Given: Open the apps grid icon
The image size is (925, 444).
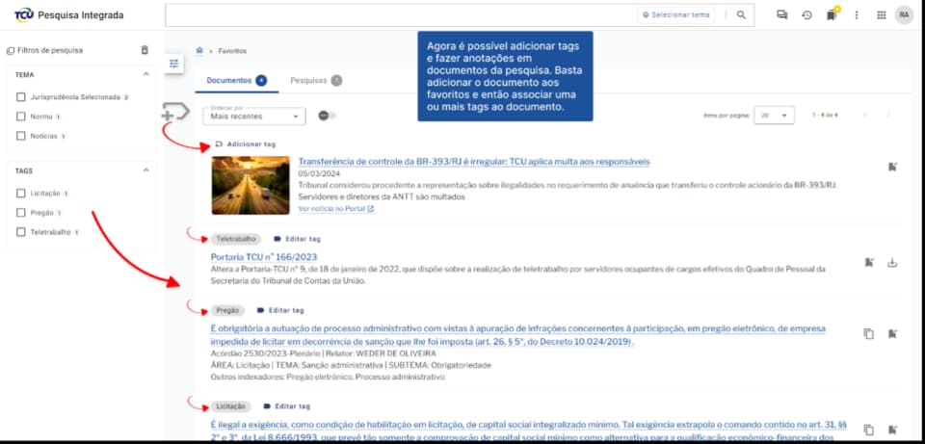Looking at the screenshot, I should tap(881, 14).
